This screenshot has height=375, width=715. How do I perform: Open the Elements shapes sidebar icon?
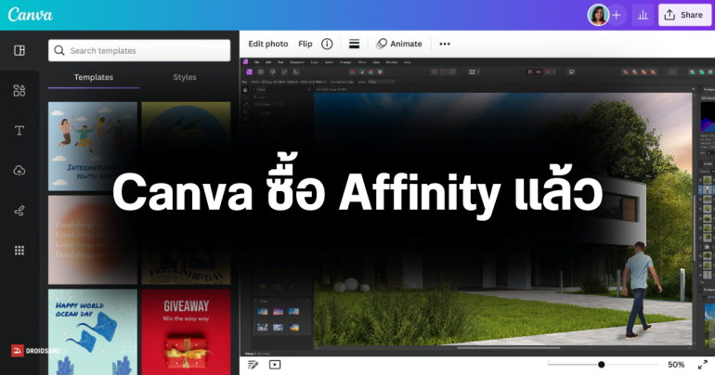pos(19,90)
